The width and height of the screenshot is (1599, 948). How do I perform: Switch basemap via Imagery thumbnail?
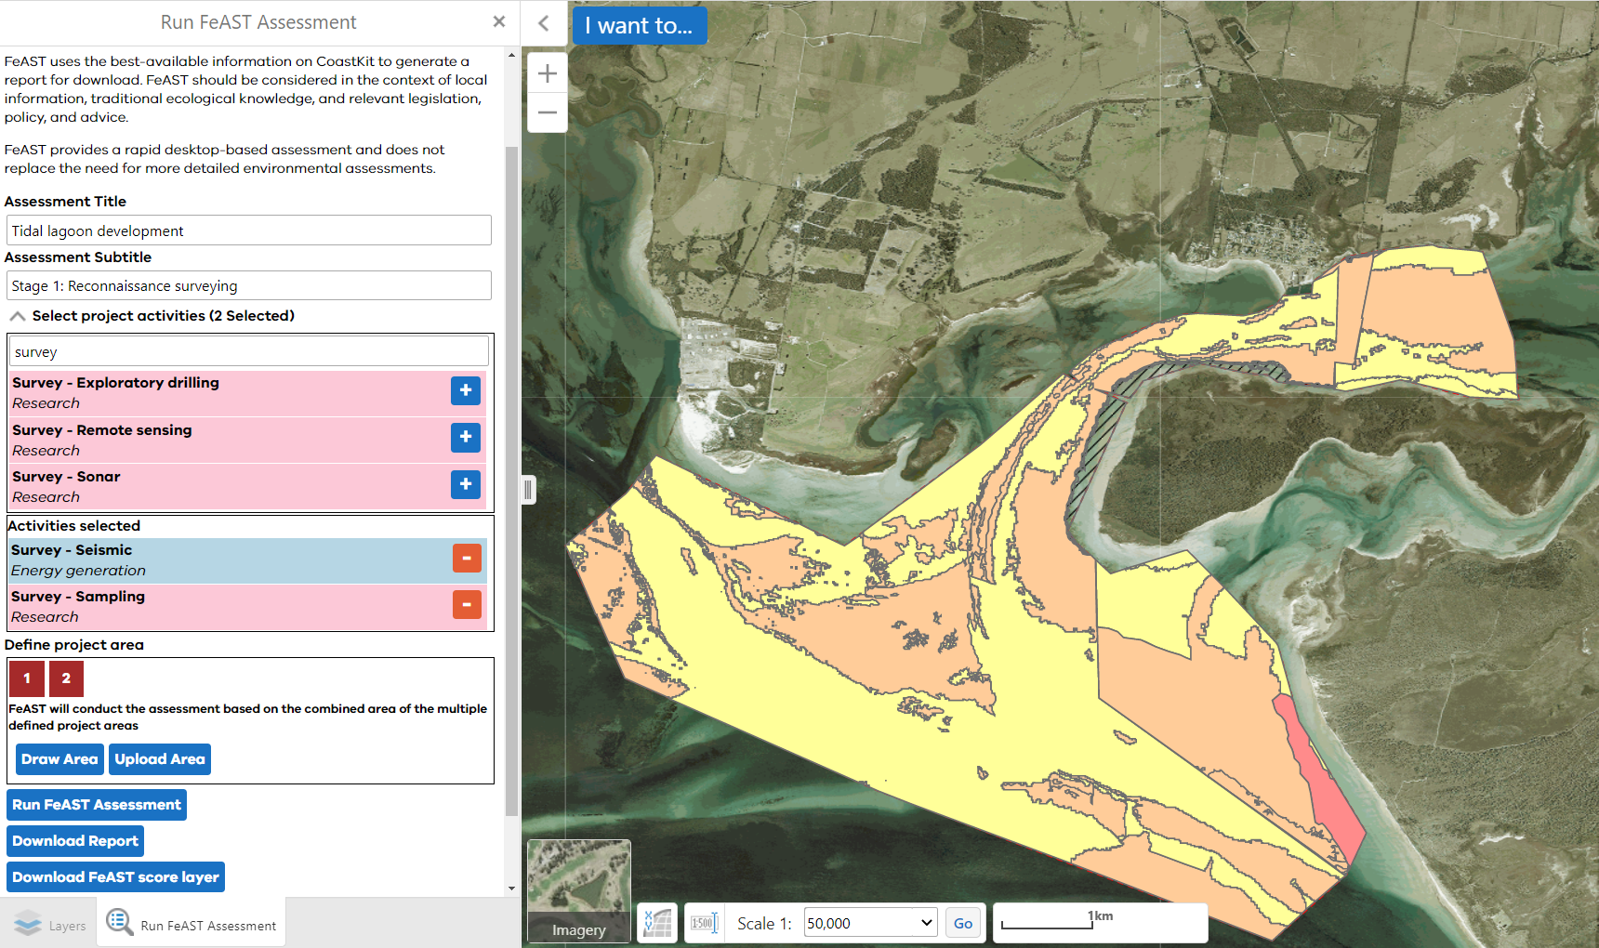(579, 890)
